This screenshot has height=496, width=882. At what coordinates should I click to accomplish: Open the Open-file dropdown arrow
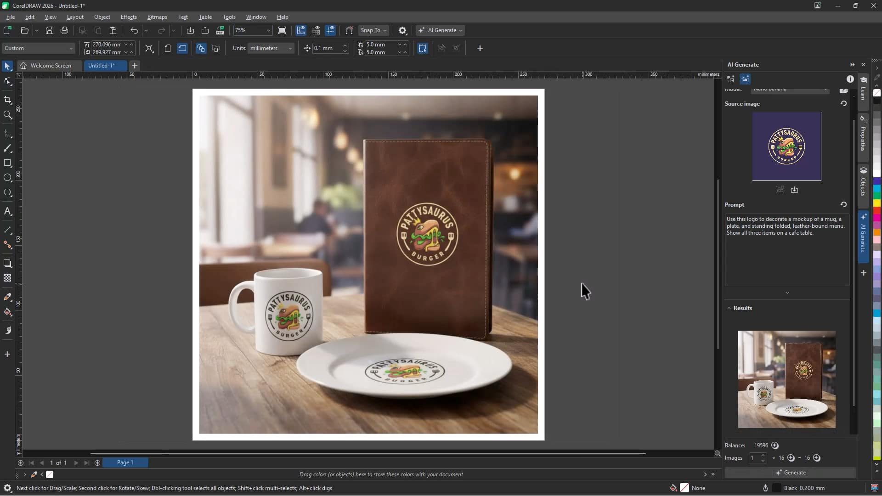pos(36,30)
